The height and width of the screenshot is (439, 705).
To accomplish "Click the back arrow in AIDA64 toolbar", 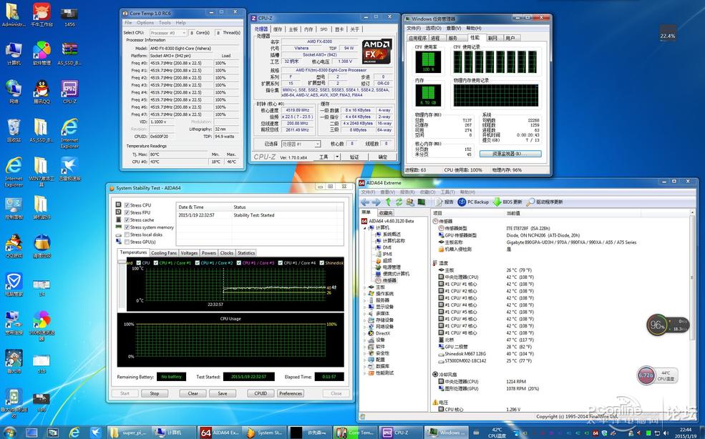I will pos(365,202).
